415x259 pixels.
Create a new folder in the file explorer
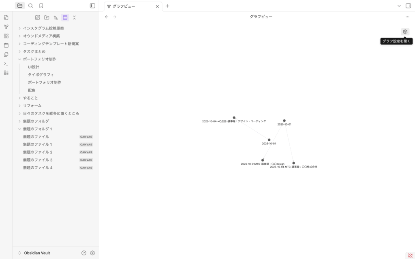(x=47, y=17)
